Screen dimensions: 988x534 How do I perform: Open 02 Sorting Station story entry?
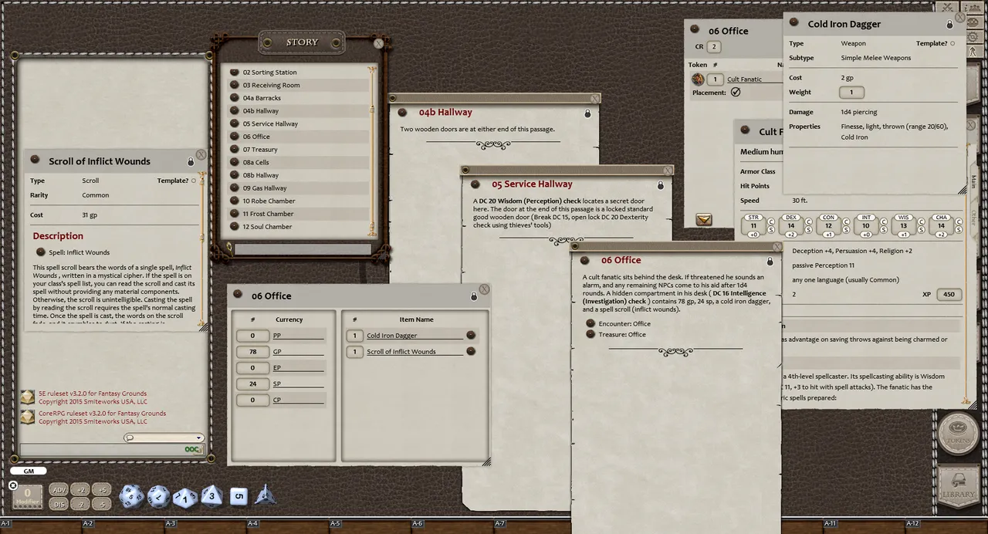click(269, 73)
